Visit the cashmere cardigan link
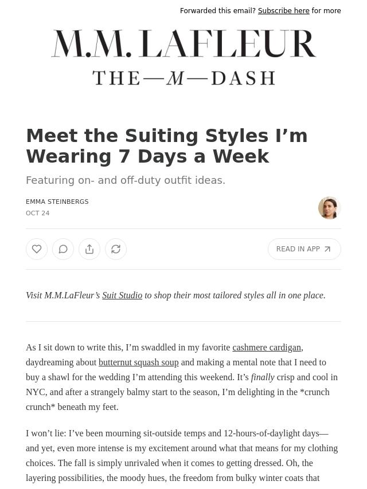This screenshot has width=367, height=489. coord(266,348)
